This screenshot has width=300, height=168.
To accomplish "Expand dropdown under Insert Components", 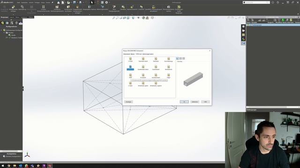I will pyautogui.click(x=13, y=14).
